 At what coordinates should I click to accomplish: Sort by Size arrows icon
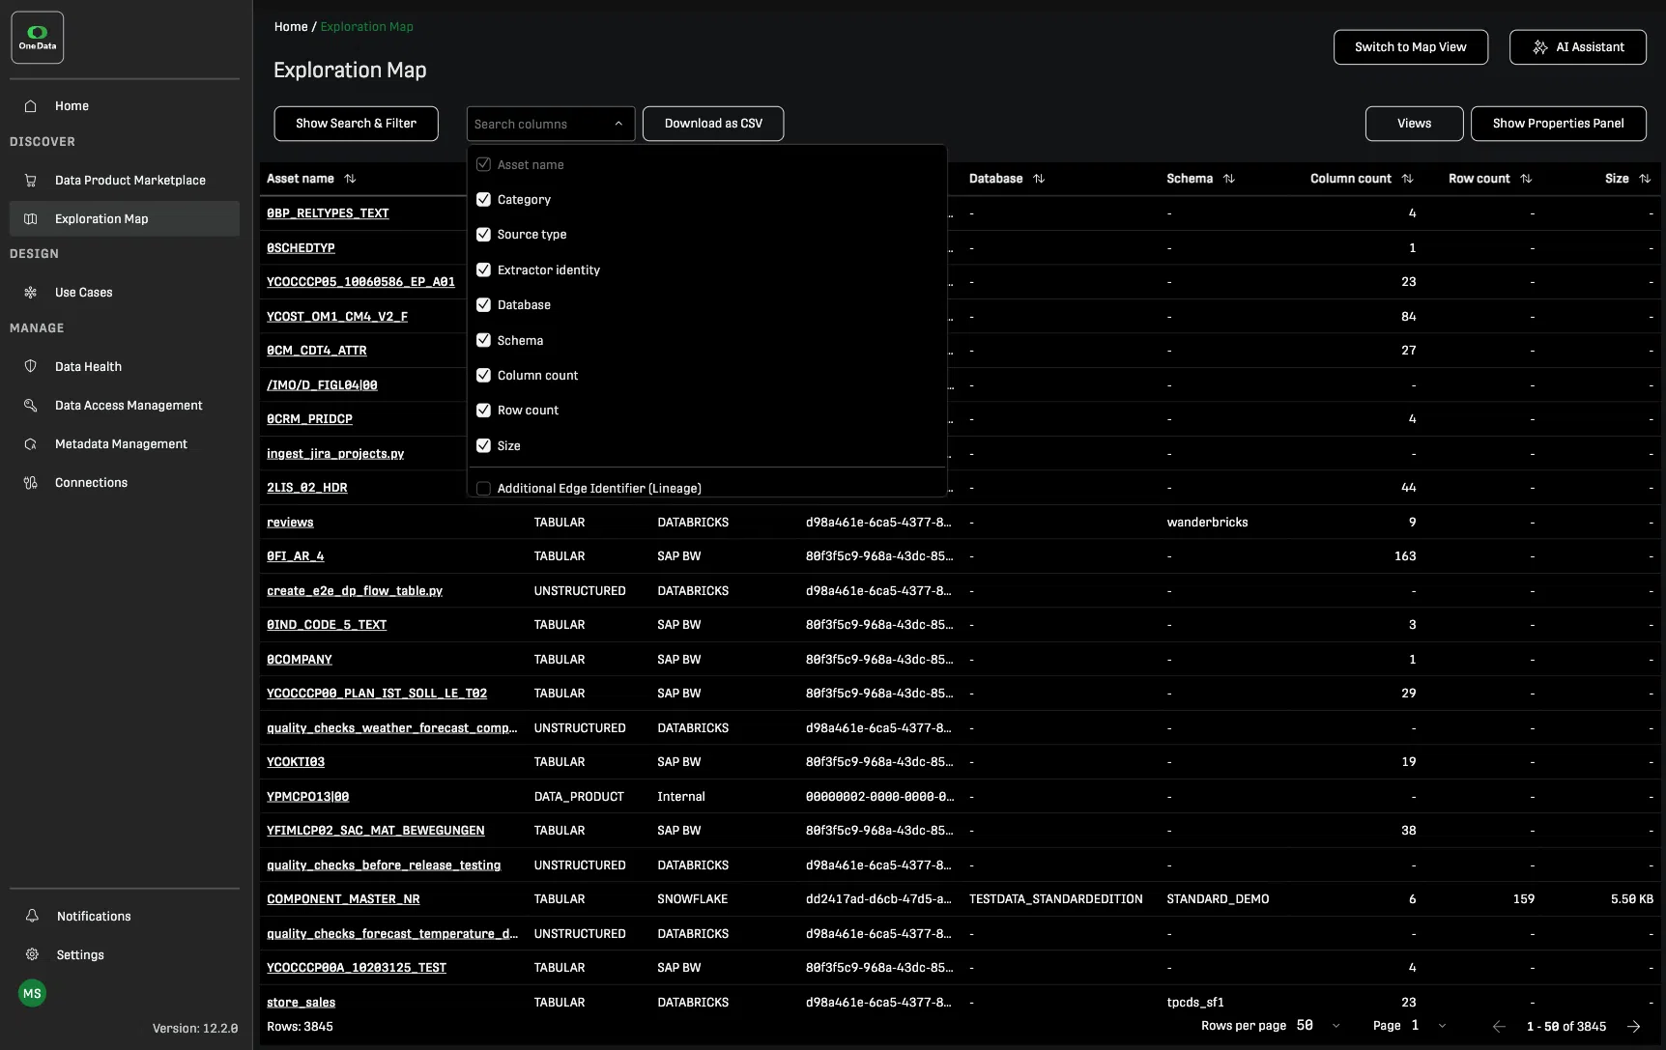(1645, 179)
